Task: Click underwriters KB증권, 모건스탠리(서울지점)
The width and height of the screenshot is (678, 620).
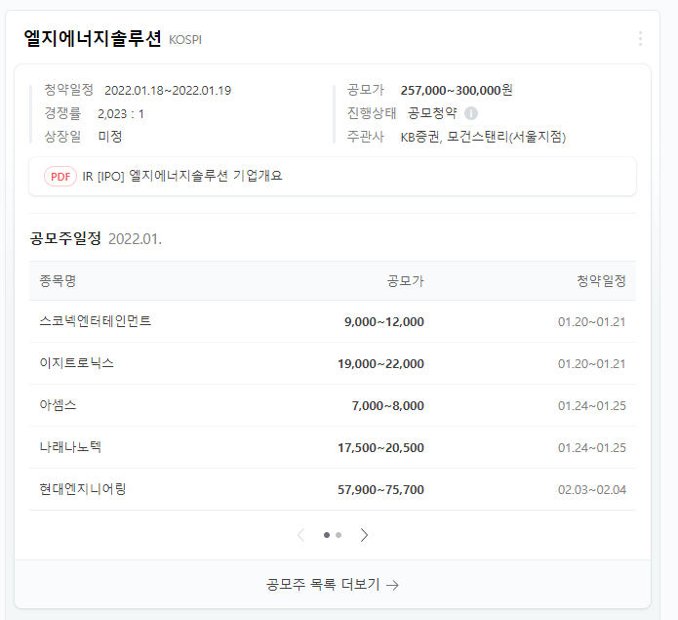Action: pos(483,137)
